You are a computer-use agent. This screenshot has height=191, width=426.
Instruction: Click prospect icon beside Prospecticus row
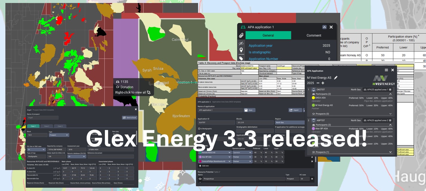pyautogui.click(x=200, y=179)
